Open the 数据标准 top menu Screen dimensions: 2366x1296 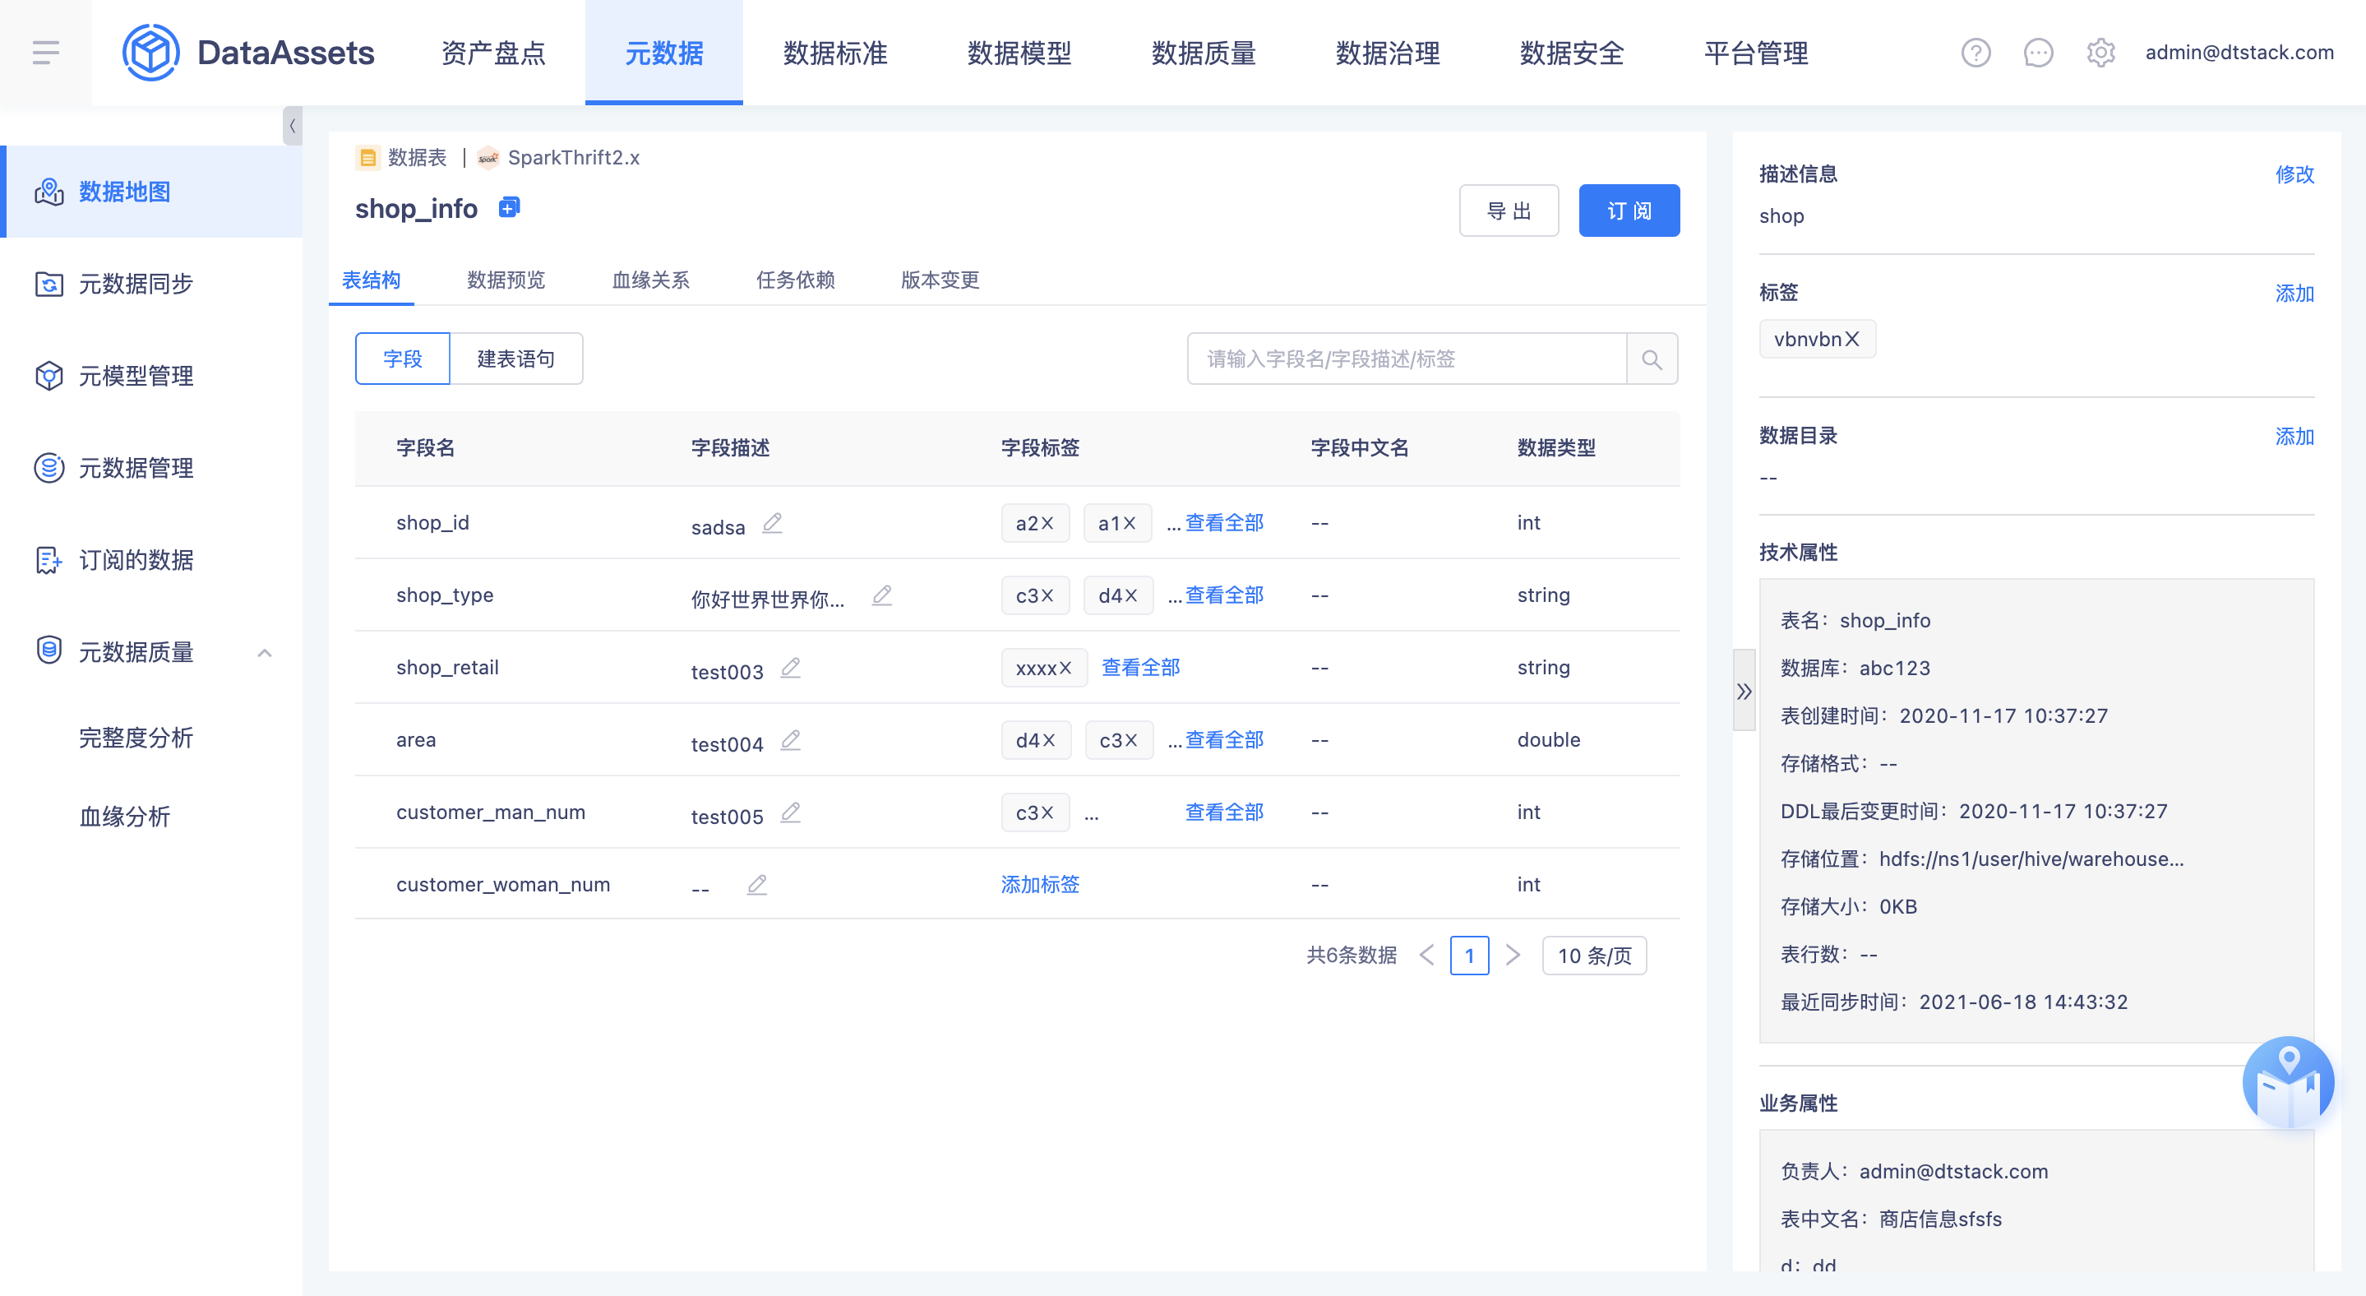[x=835, y=53]
